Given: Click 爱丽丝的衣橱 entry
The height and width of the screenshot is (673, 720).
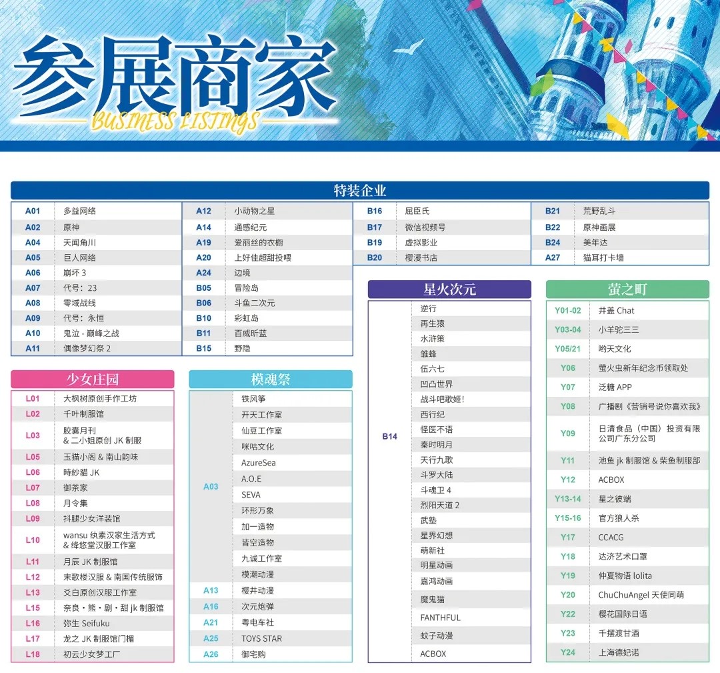Looking at the screenshot, I should point(259,243).
